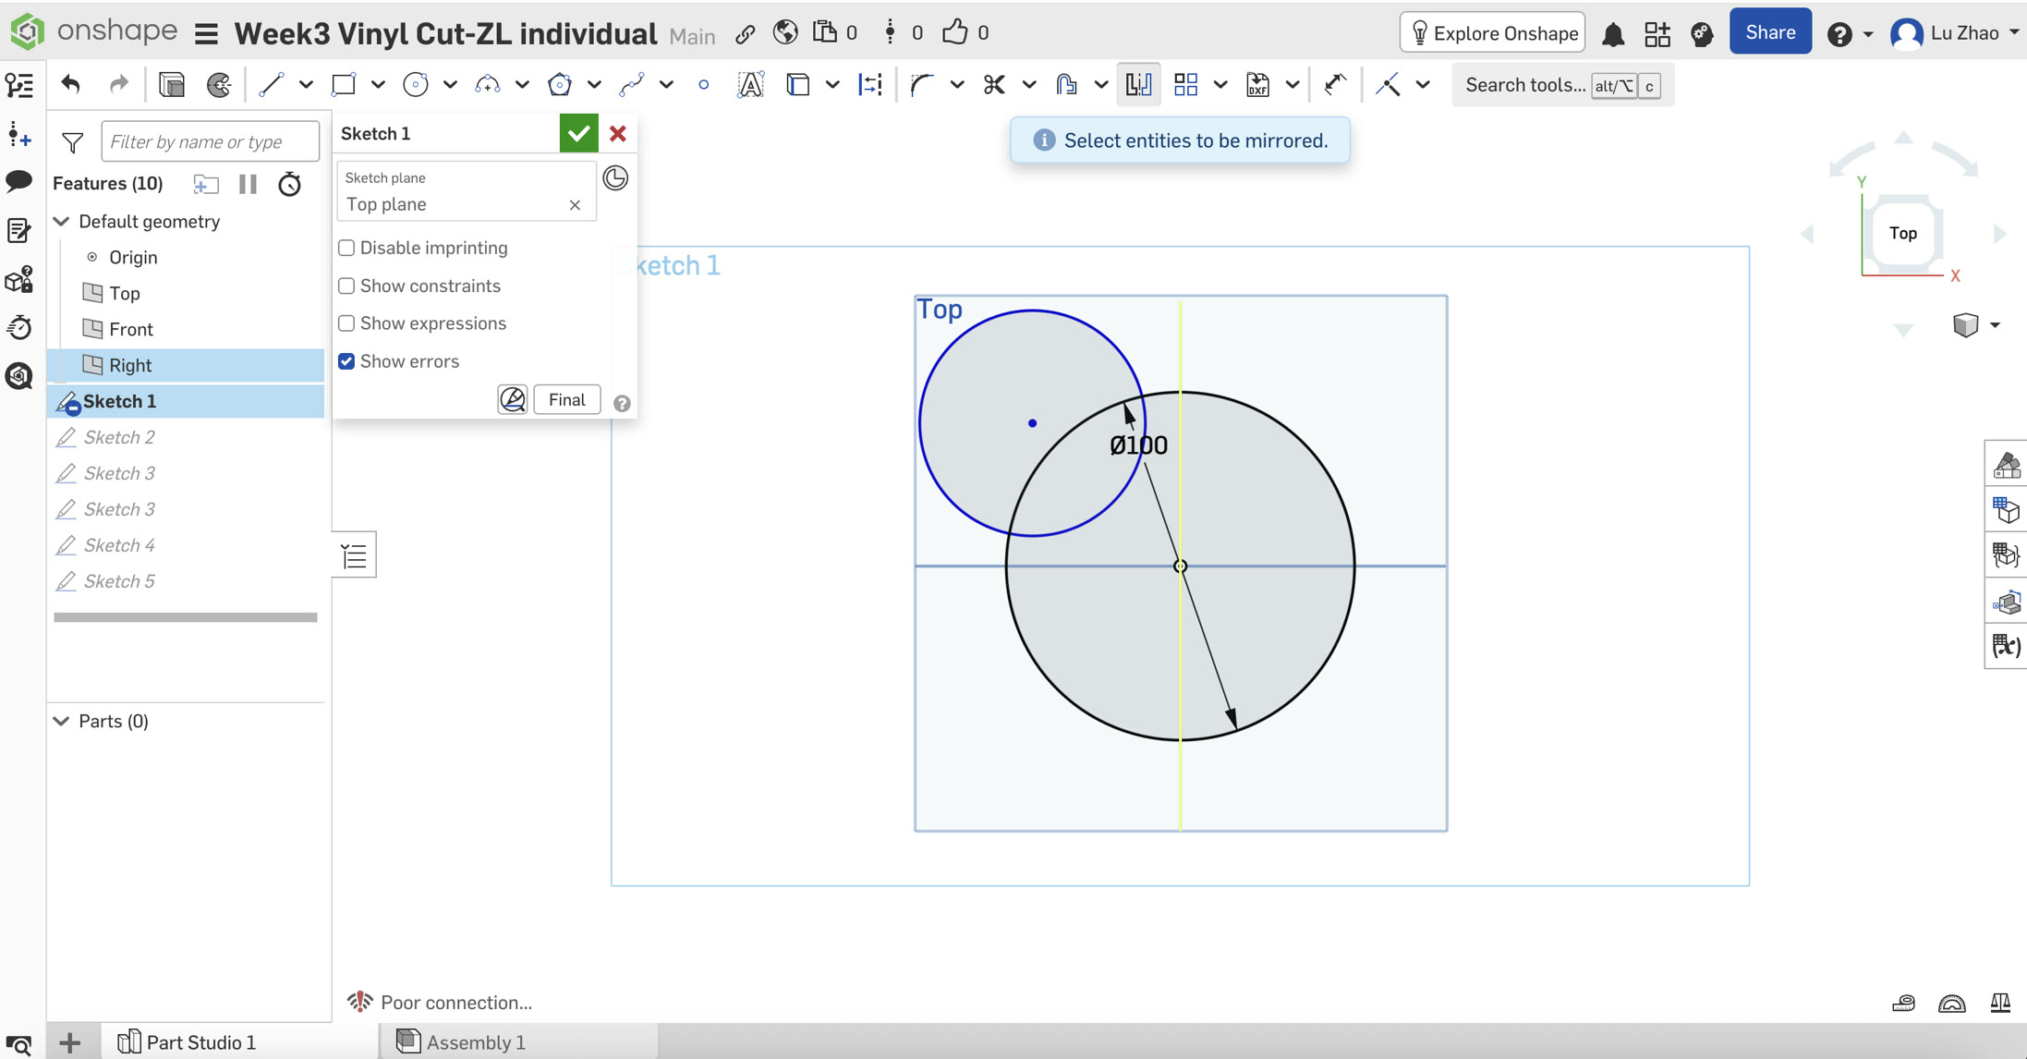Click the blue Share button

click(x=1769, y=33)
